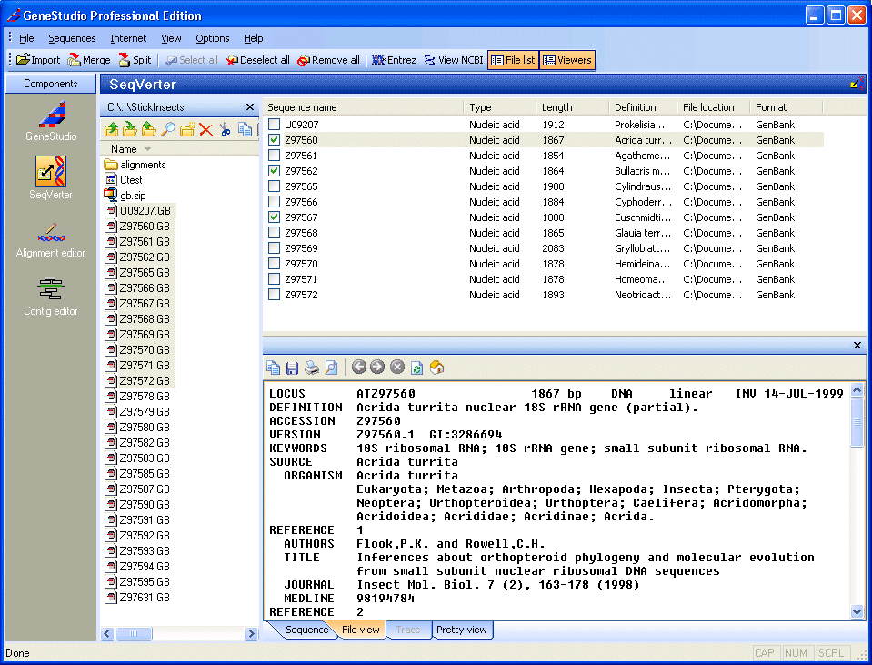The image size is (872, 665).
Task: Sort by the Sequence name column header
Action: 363,107
